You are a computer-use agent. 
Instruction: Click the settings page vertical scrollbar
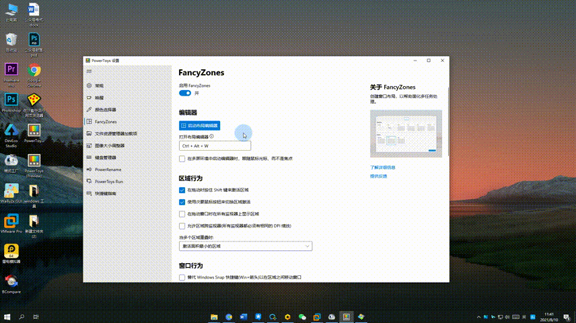coord(447,121)
